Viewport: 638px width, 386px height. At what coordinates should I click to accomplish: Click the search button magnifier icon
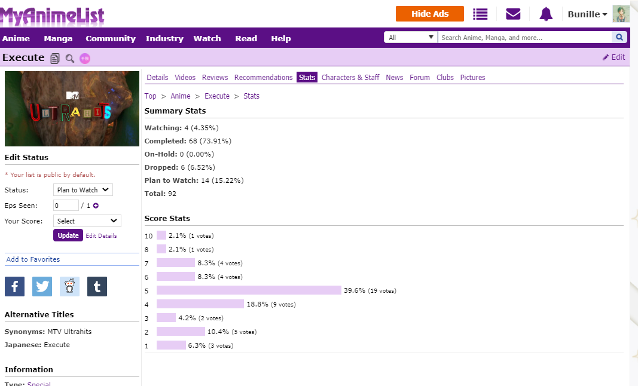(620, 38)
